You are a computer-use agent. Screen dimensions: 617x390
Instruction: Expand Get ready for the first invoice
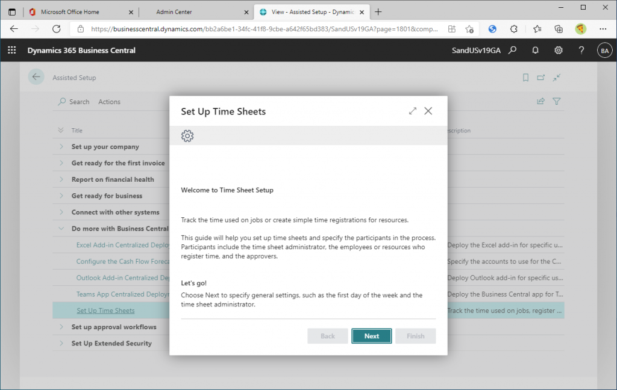click(61, 162)
